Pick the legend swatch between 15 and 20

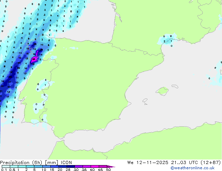tap(55, 166)
